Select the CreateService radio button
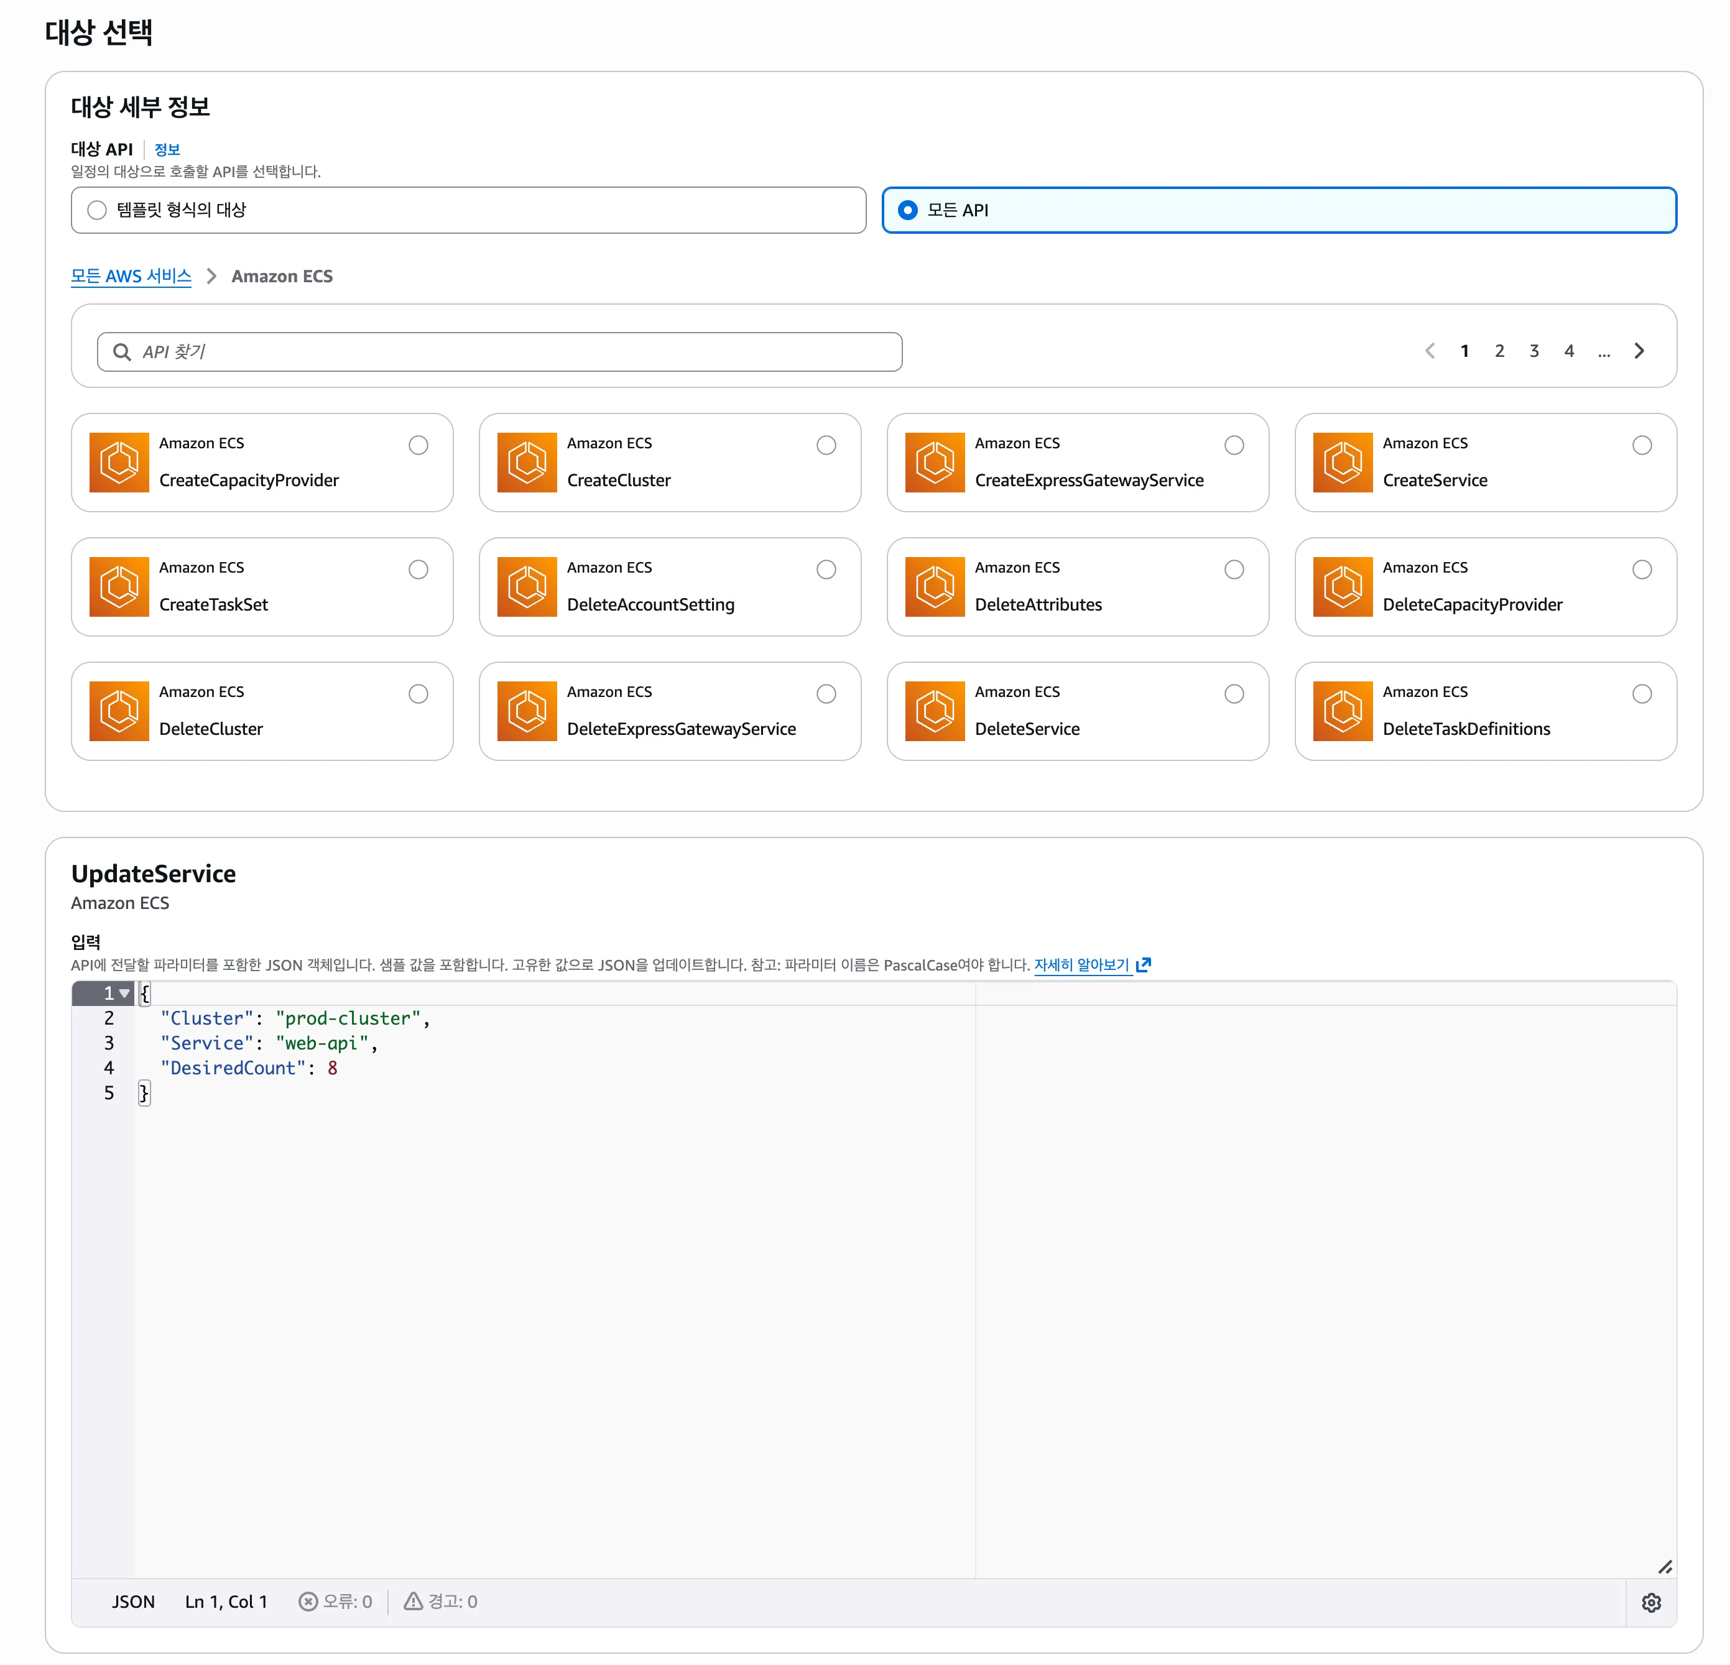1730x1665 pixels. click(1642, 445)
